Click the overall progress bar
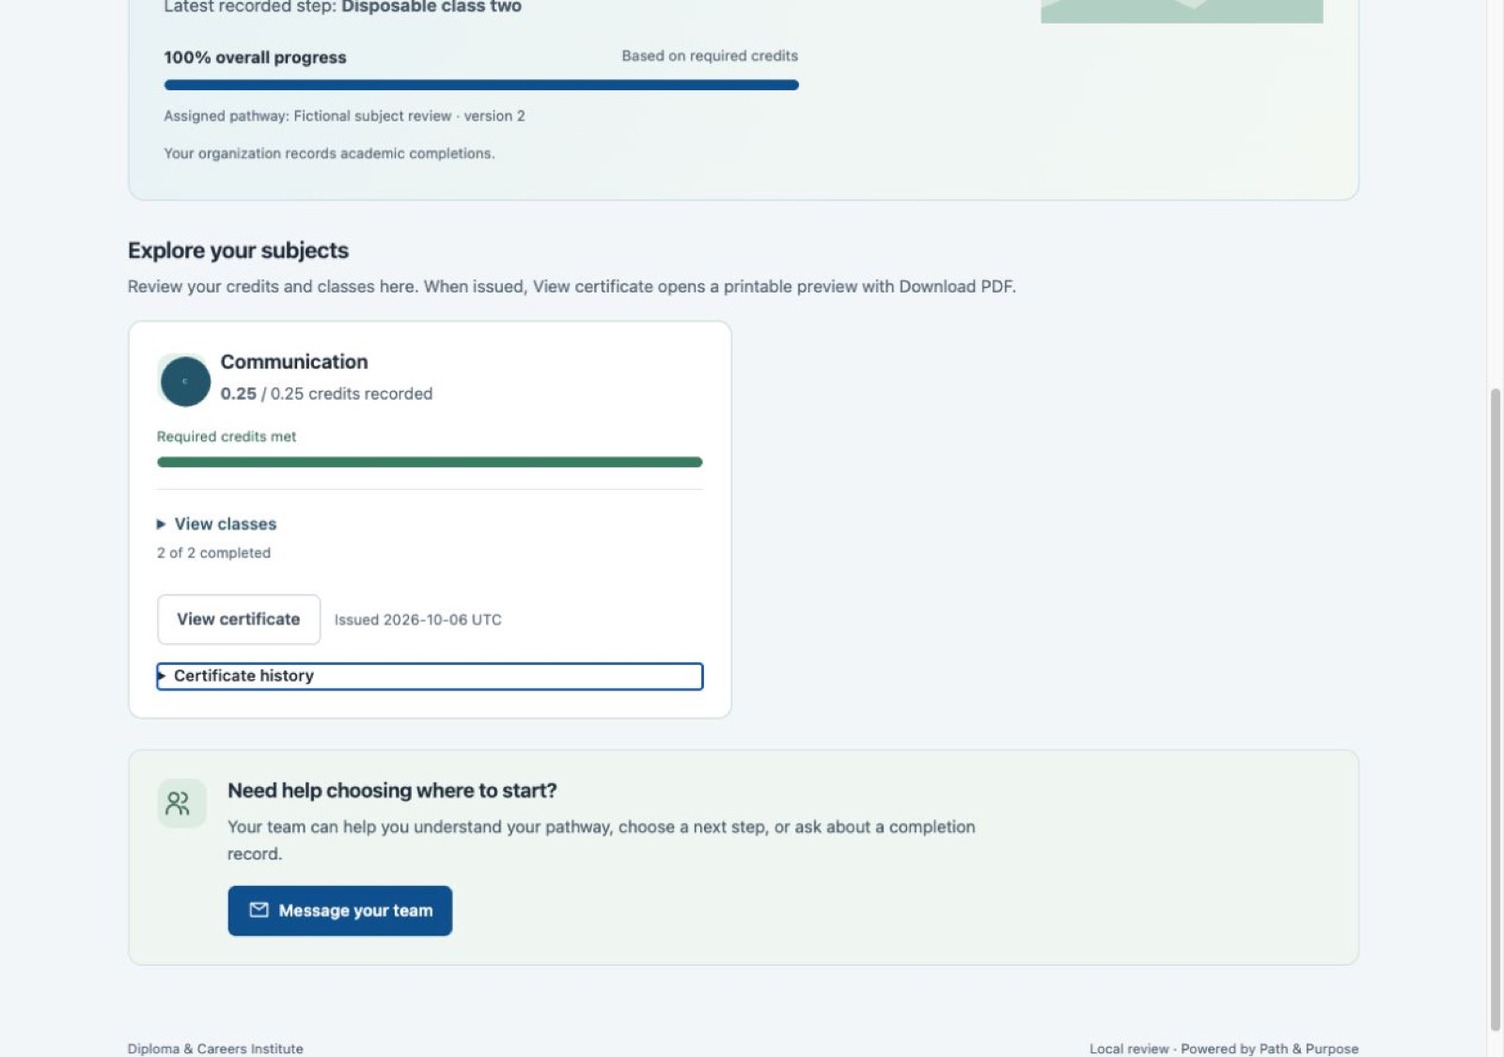 481,85
